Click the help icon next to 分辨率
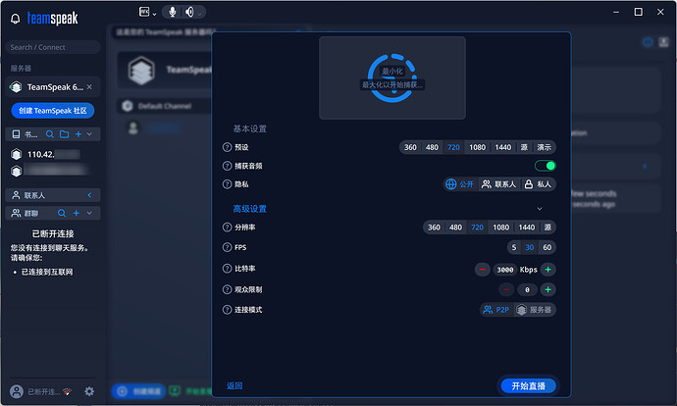 coord(227,227)
